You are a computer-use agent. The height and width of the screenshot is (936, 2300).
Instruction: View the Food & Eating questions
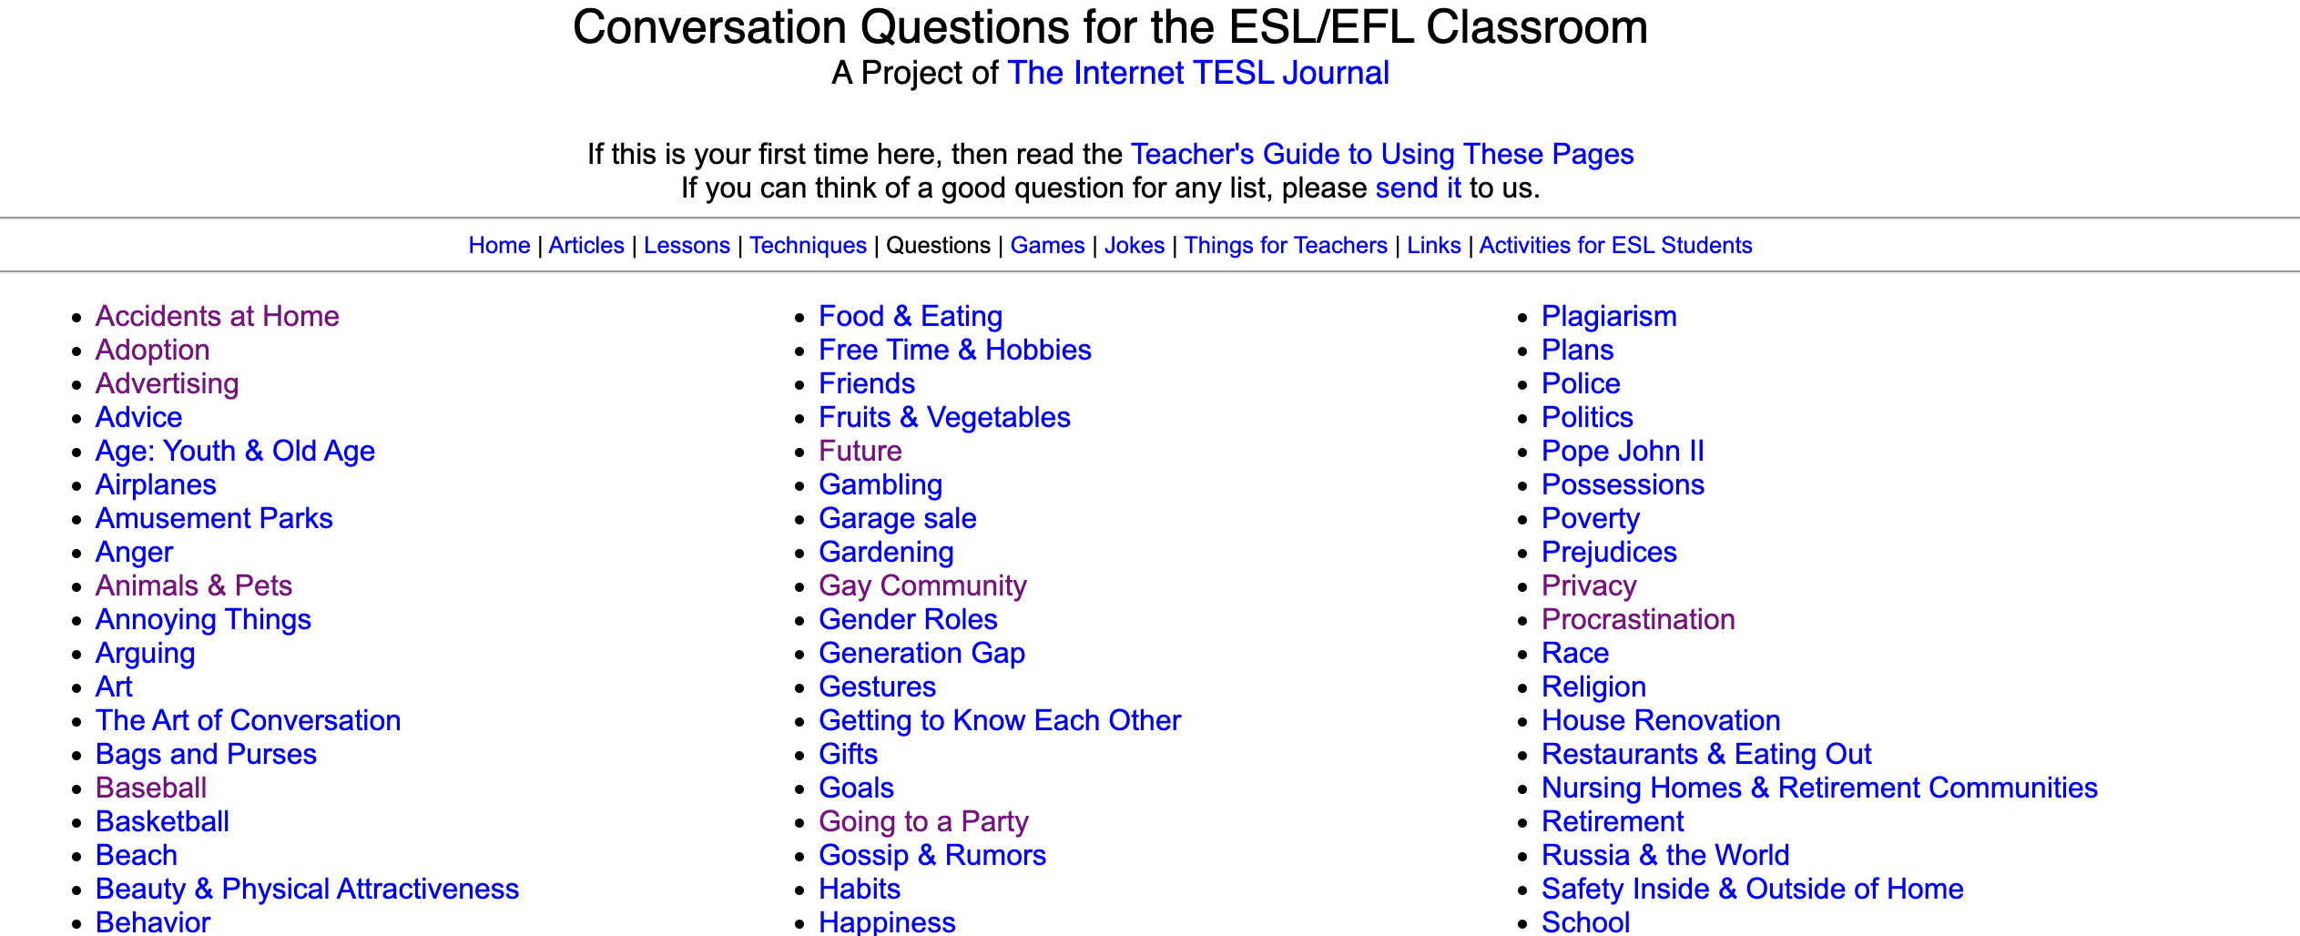[911, 316]
